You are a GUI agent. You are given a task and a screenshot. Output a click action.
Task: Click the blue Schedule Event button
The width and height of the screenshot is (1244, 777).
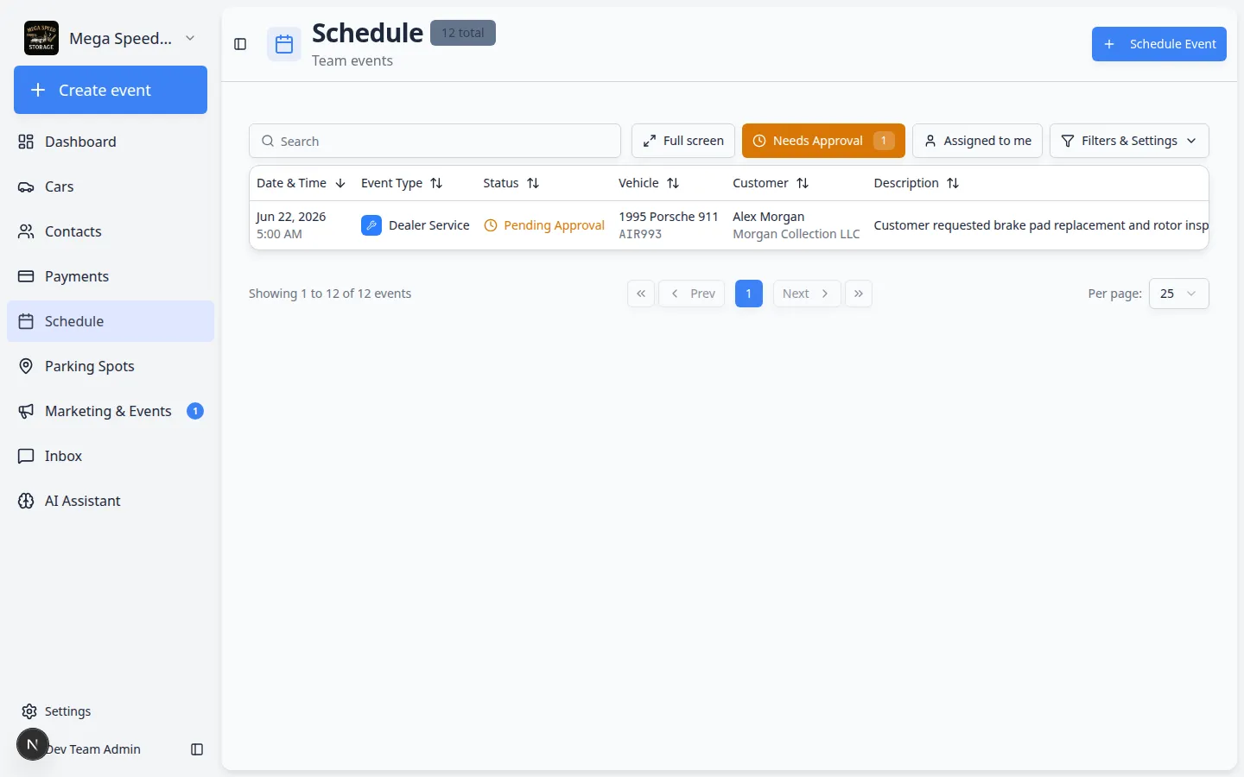(1159, 44)
